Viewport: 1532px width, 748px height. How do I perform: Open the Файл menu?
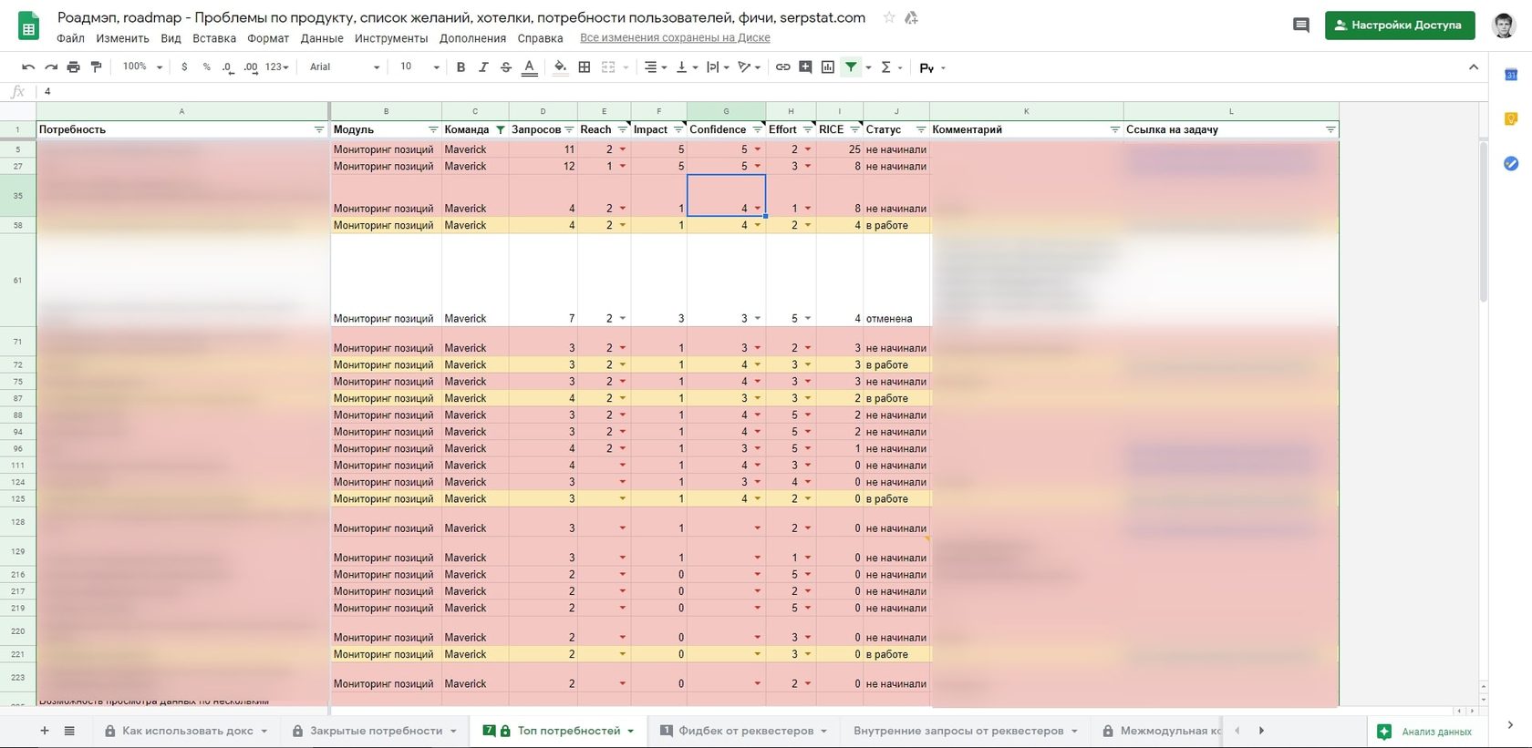tap(70, 38)
